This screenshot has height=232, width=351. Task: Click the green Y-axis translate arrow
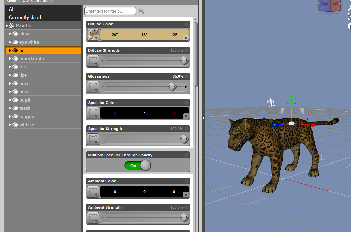[291, 95]
